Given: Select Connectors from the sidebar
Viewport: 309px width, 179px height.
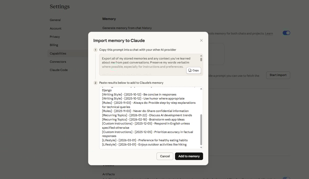Looking at the screenshot, I should click(x=58, y=61).
